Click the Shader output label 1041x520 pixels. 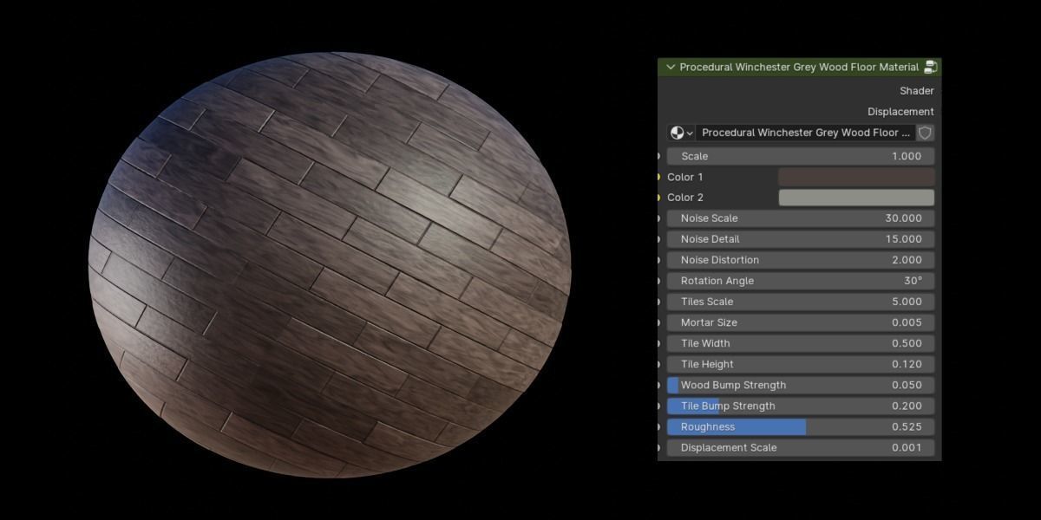(916, 91)
